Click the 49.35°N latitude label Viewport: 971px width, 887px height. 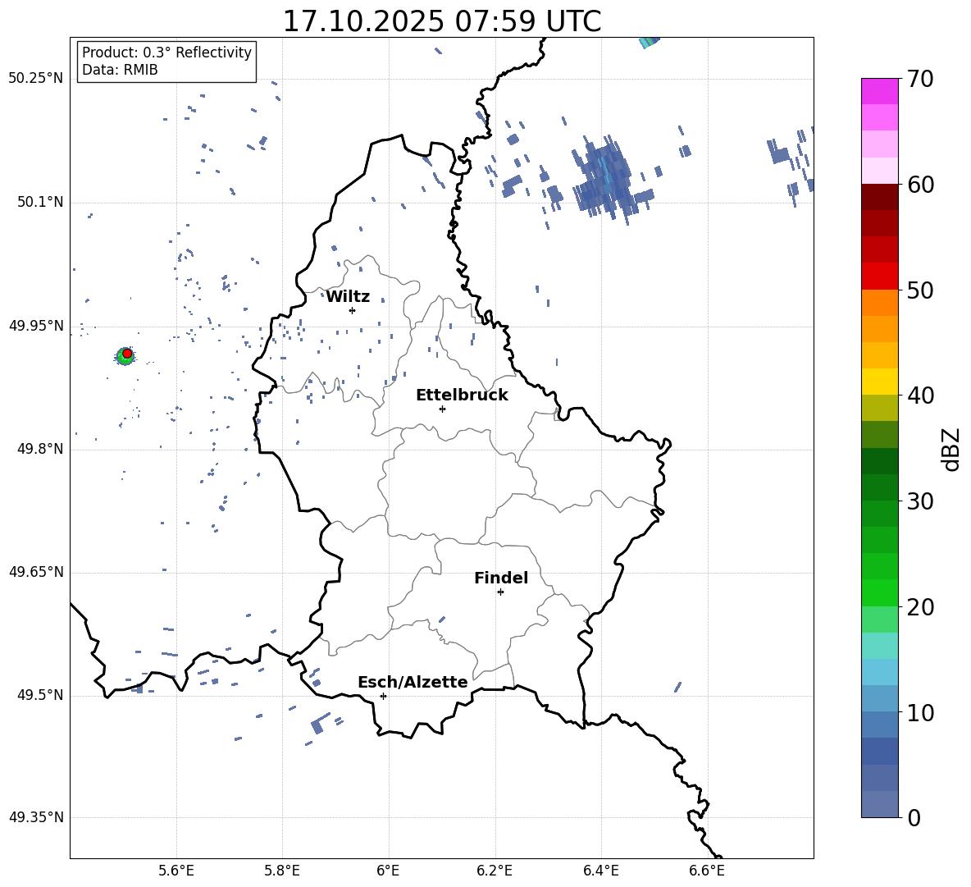(36, 817)
